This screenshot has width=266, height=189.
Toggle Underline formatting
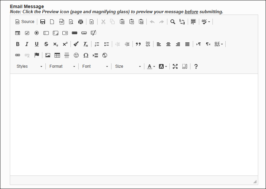tap(37, 44)
